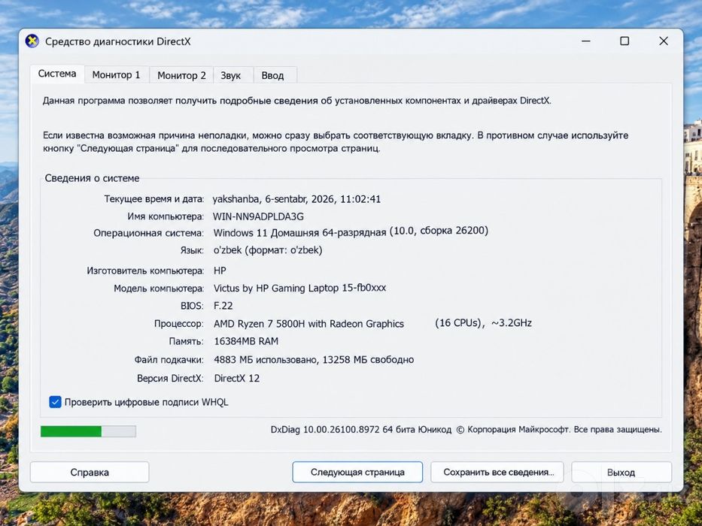702x526 pixels.
Task: Click the Сведения о системе group label
Action: pos(92,179)
